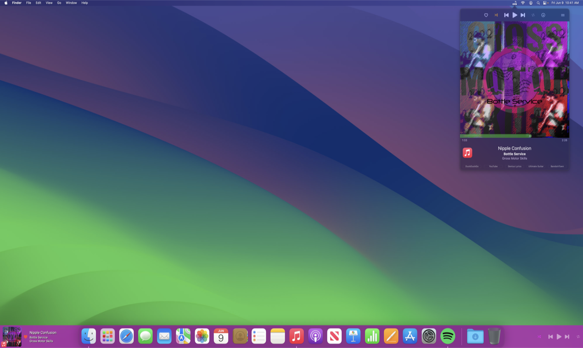Open Notes from the Dock
Screen dimensions: 583x348
(x=277, y=336)
